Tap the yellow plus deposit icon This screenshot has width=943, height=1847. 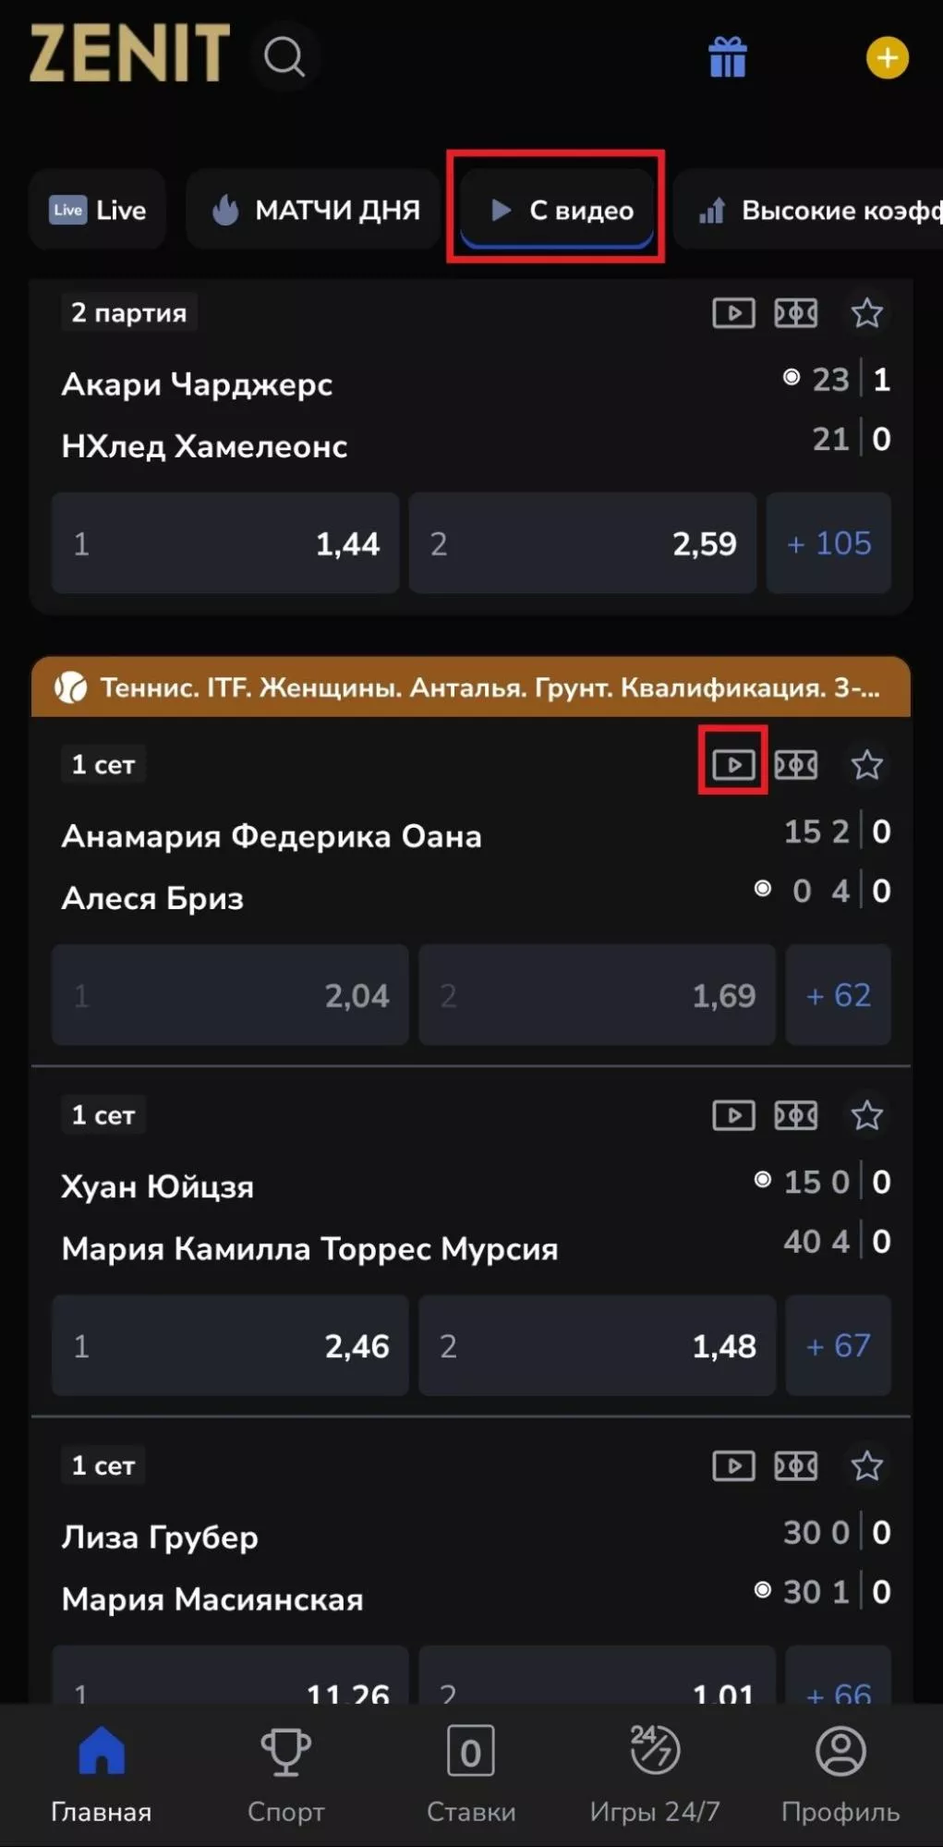tap(887, 58)
